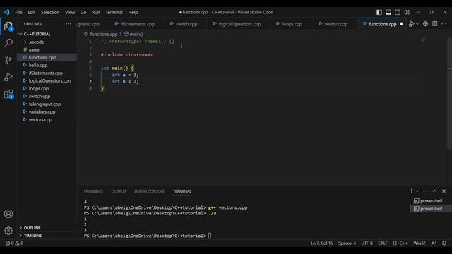Show the PROBLEMS panel tab
Image resolution: width=452 pixels, height=254 pixels.
[x=93, y=191]
